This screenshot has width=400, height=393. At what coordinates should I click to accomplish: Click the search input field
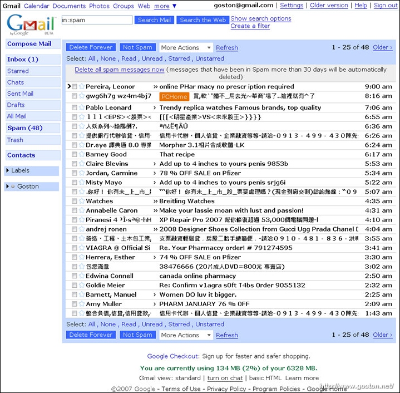(97, 20)
